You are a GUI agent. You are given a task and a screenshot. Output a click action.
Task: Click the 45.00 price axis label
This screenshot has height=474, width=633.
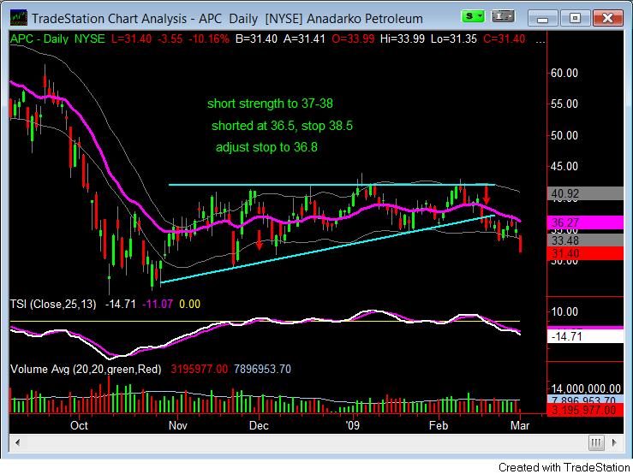564,166
